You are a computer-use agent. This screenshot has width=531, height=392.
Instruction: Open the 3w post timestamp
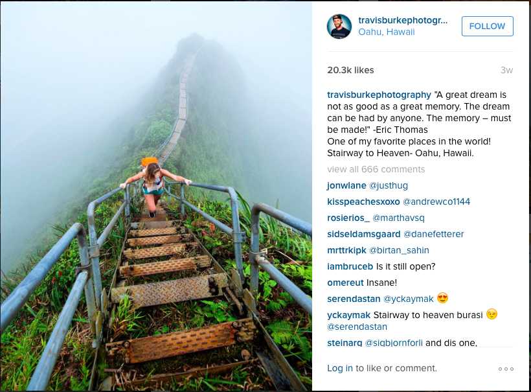point(506,70)
